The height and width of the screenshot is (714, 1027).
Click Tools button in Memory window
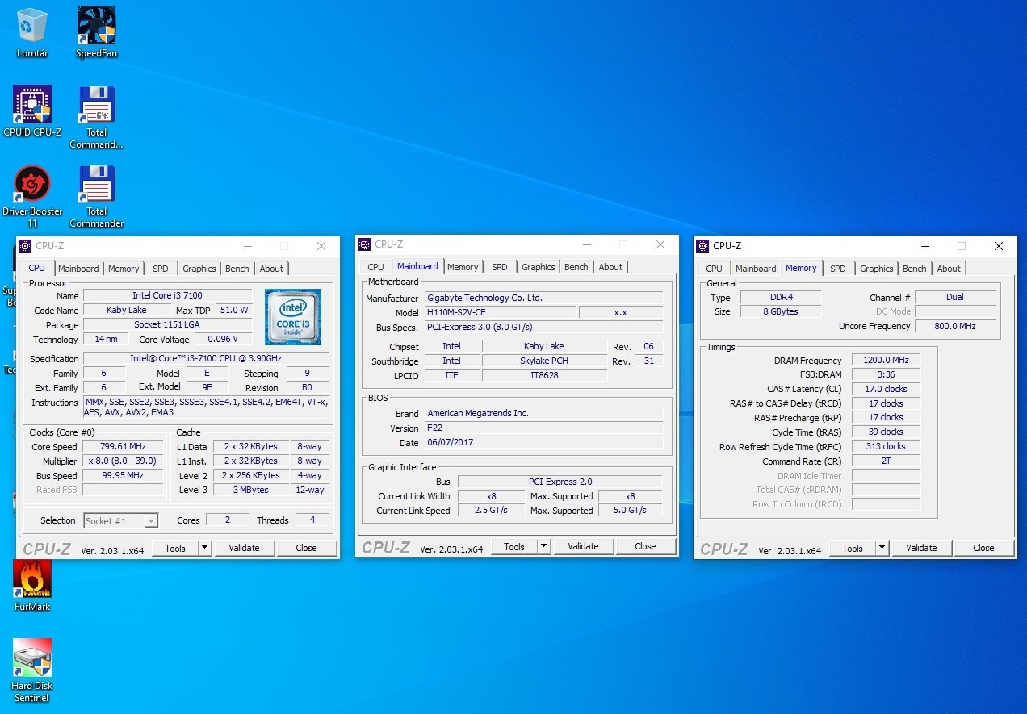coord(853,548)
